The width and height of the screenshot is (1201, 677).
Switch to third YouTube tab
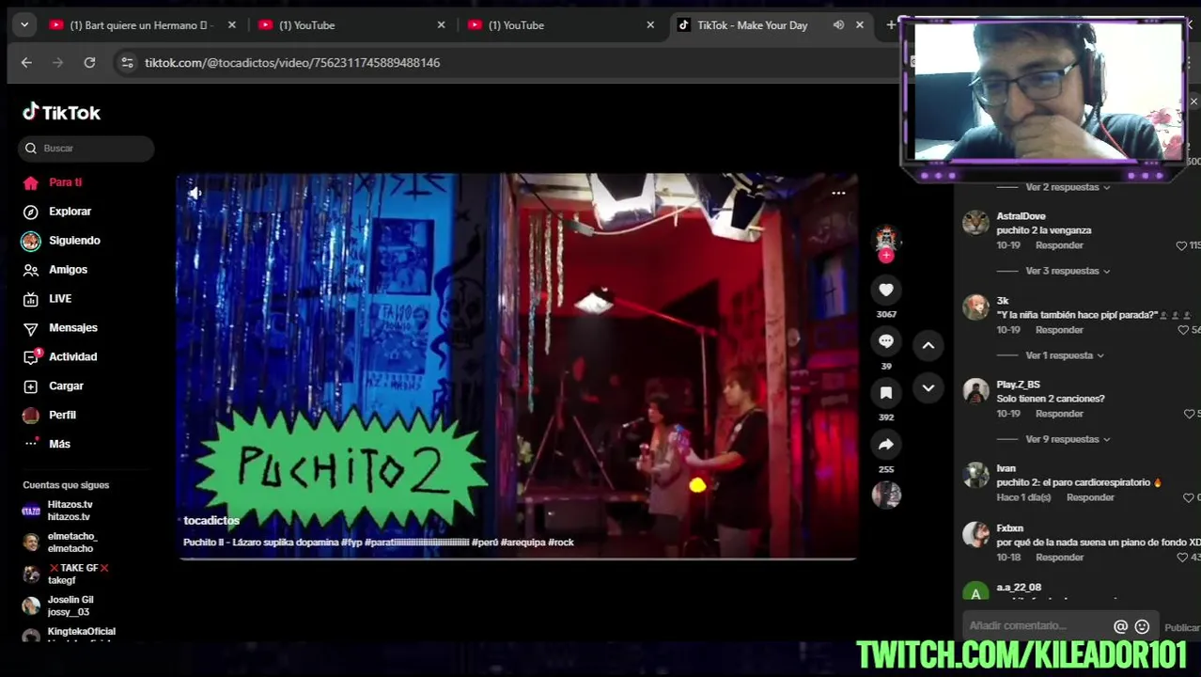(559, 25)
